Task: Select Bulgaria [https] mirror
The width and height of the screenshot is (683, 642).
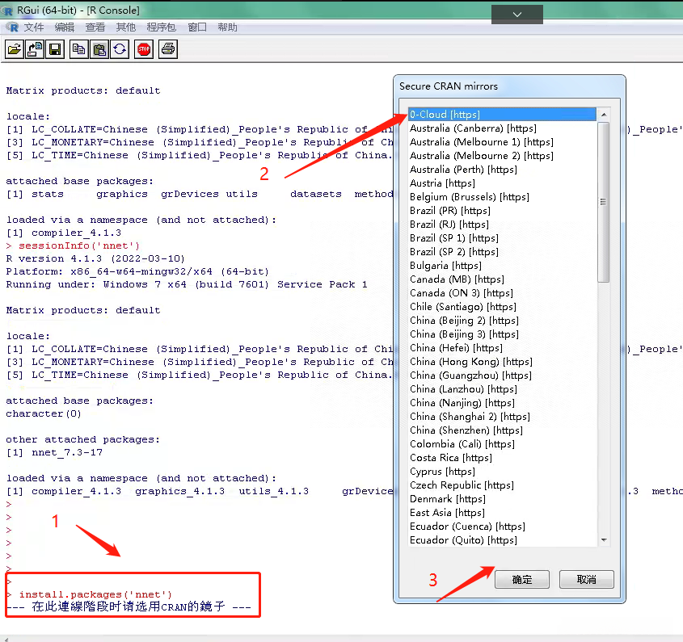Action: pyautogui.click(x=502, y=266)
